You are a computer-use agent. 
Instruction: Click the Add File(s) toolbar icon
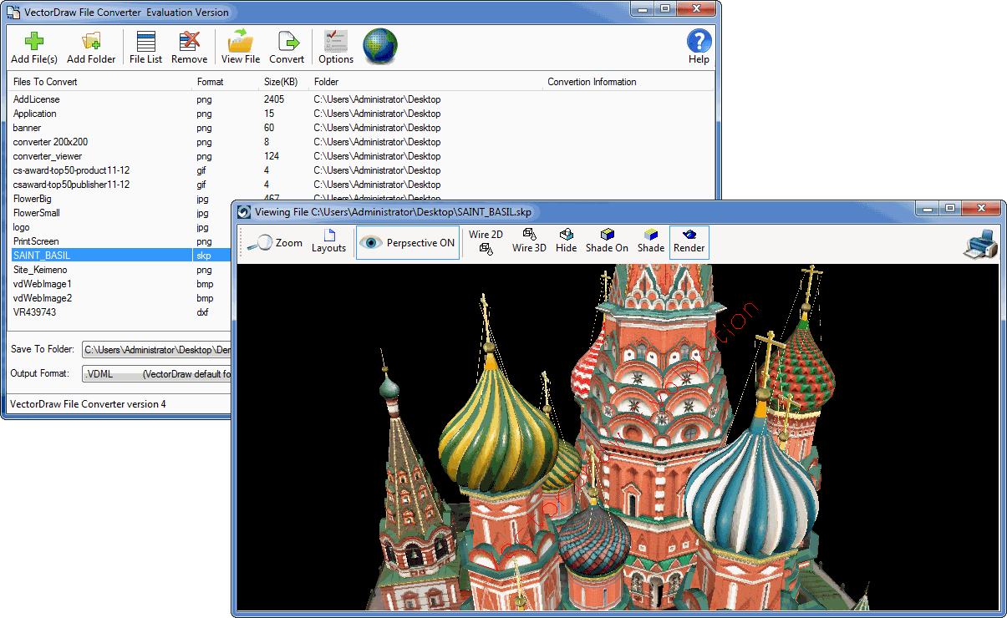34,48
